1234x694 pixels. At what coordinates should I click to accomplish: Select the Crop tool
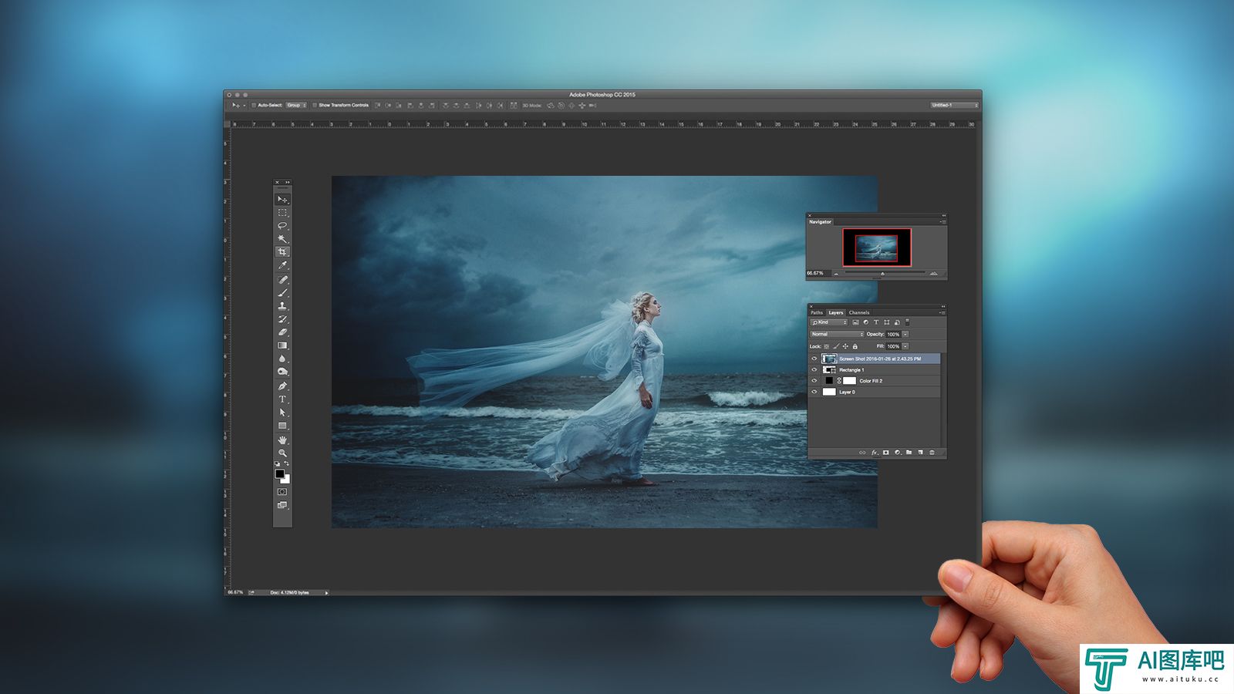pos(282,251)
